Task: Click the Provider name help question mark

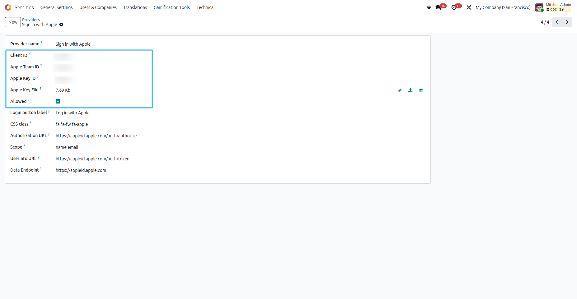Action: [x=41, y=43]
